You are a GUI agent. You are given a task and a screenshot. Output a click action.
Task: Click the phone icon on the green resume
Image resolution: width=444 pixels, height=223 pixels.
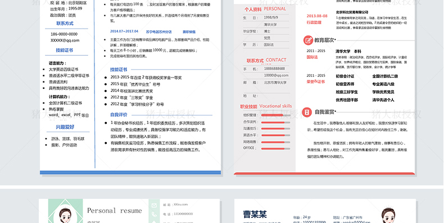(x=154, y=215)
